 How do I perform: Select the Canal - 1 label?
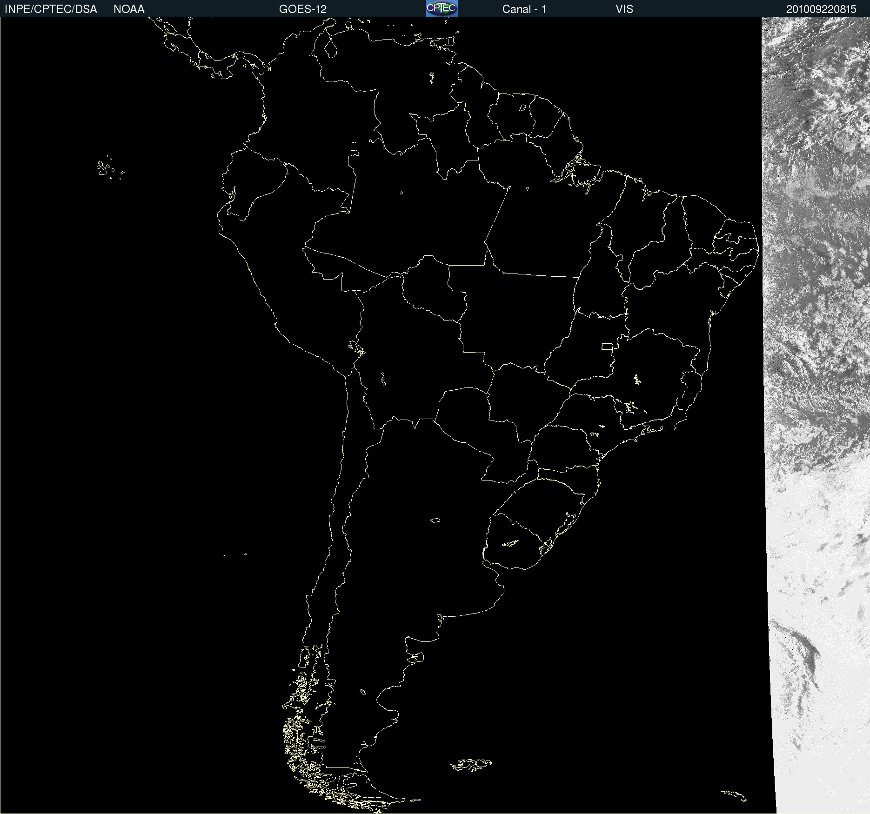[x=524, y=9]
